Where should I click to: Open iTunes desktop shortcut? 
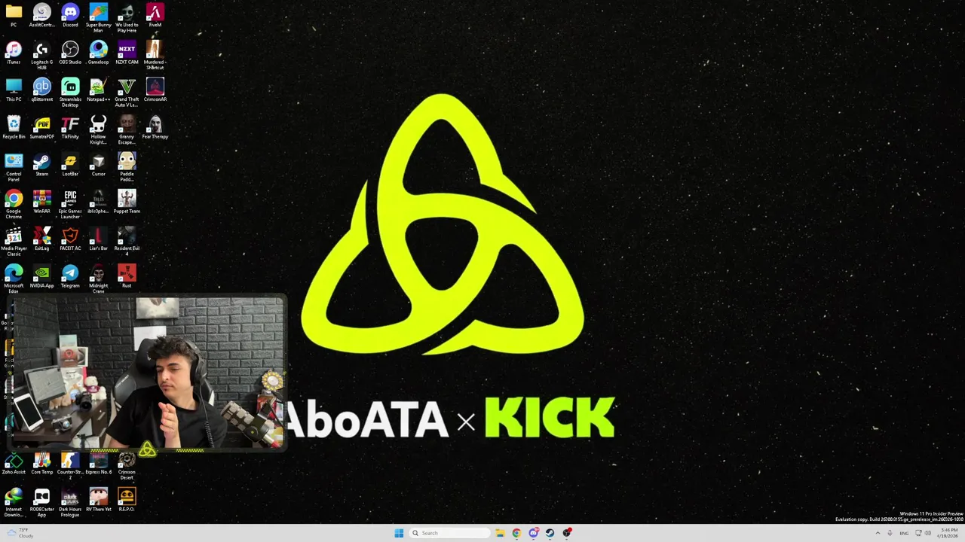[14, 53]
